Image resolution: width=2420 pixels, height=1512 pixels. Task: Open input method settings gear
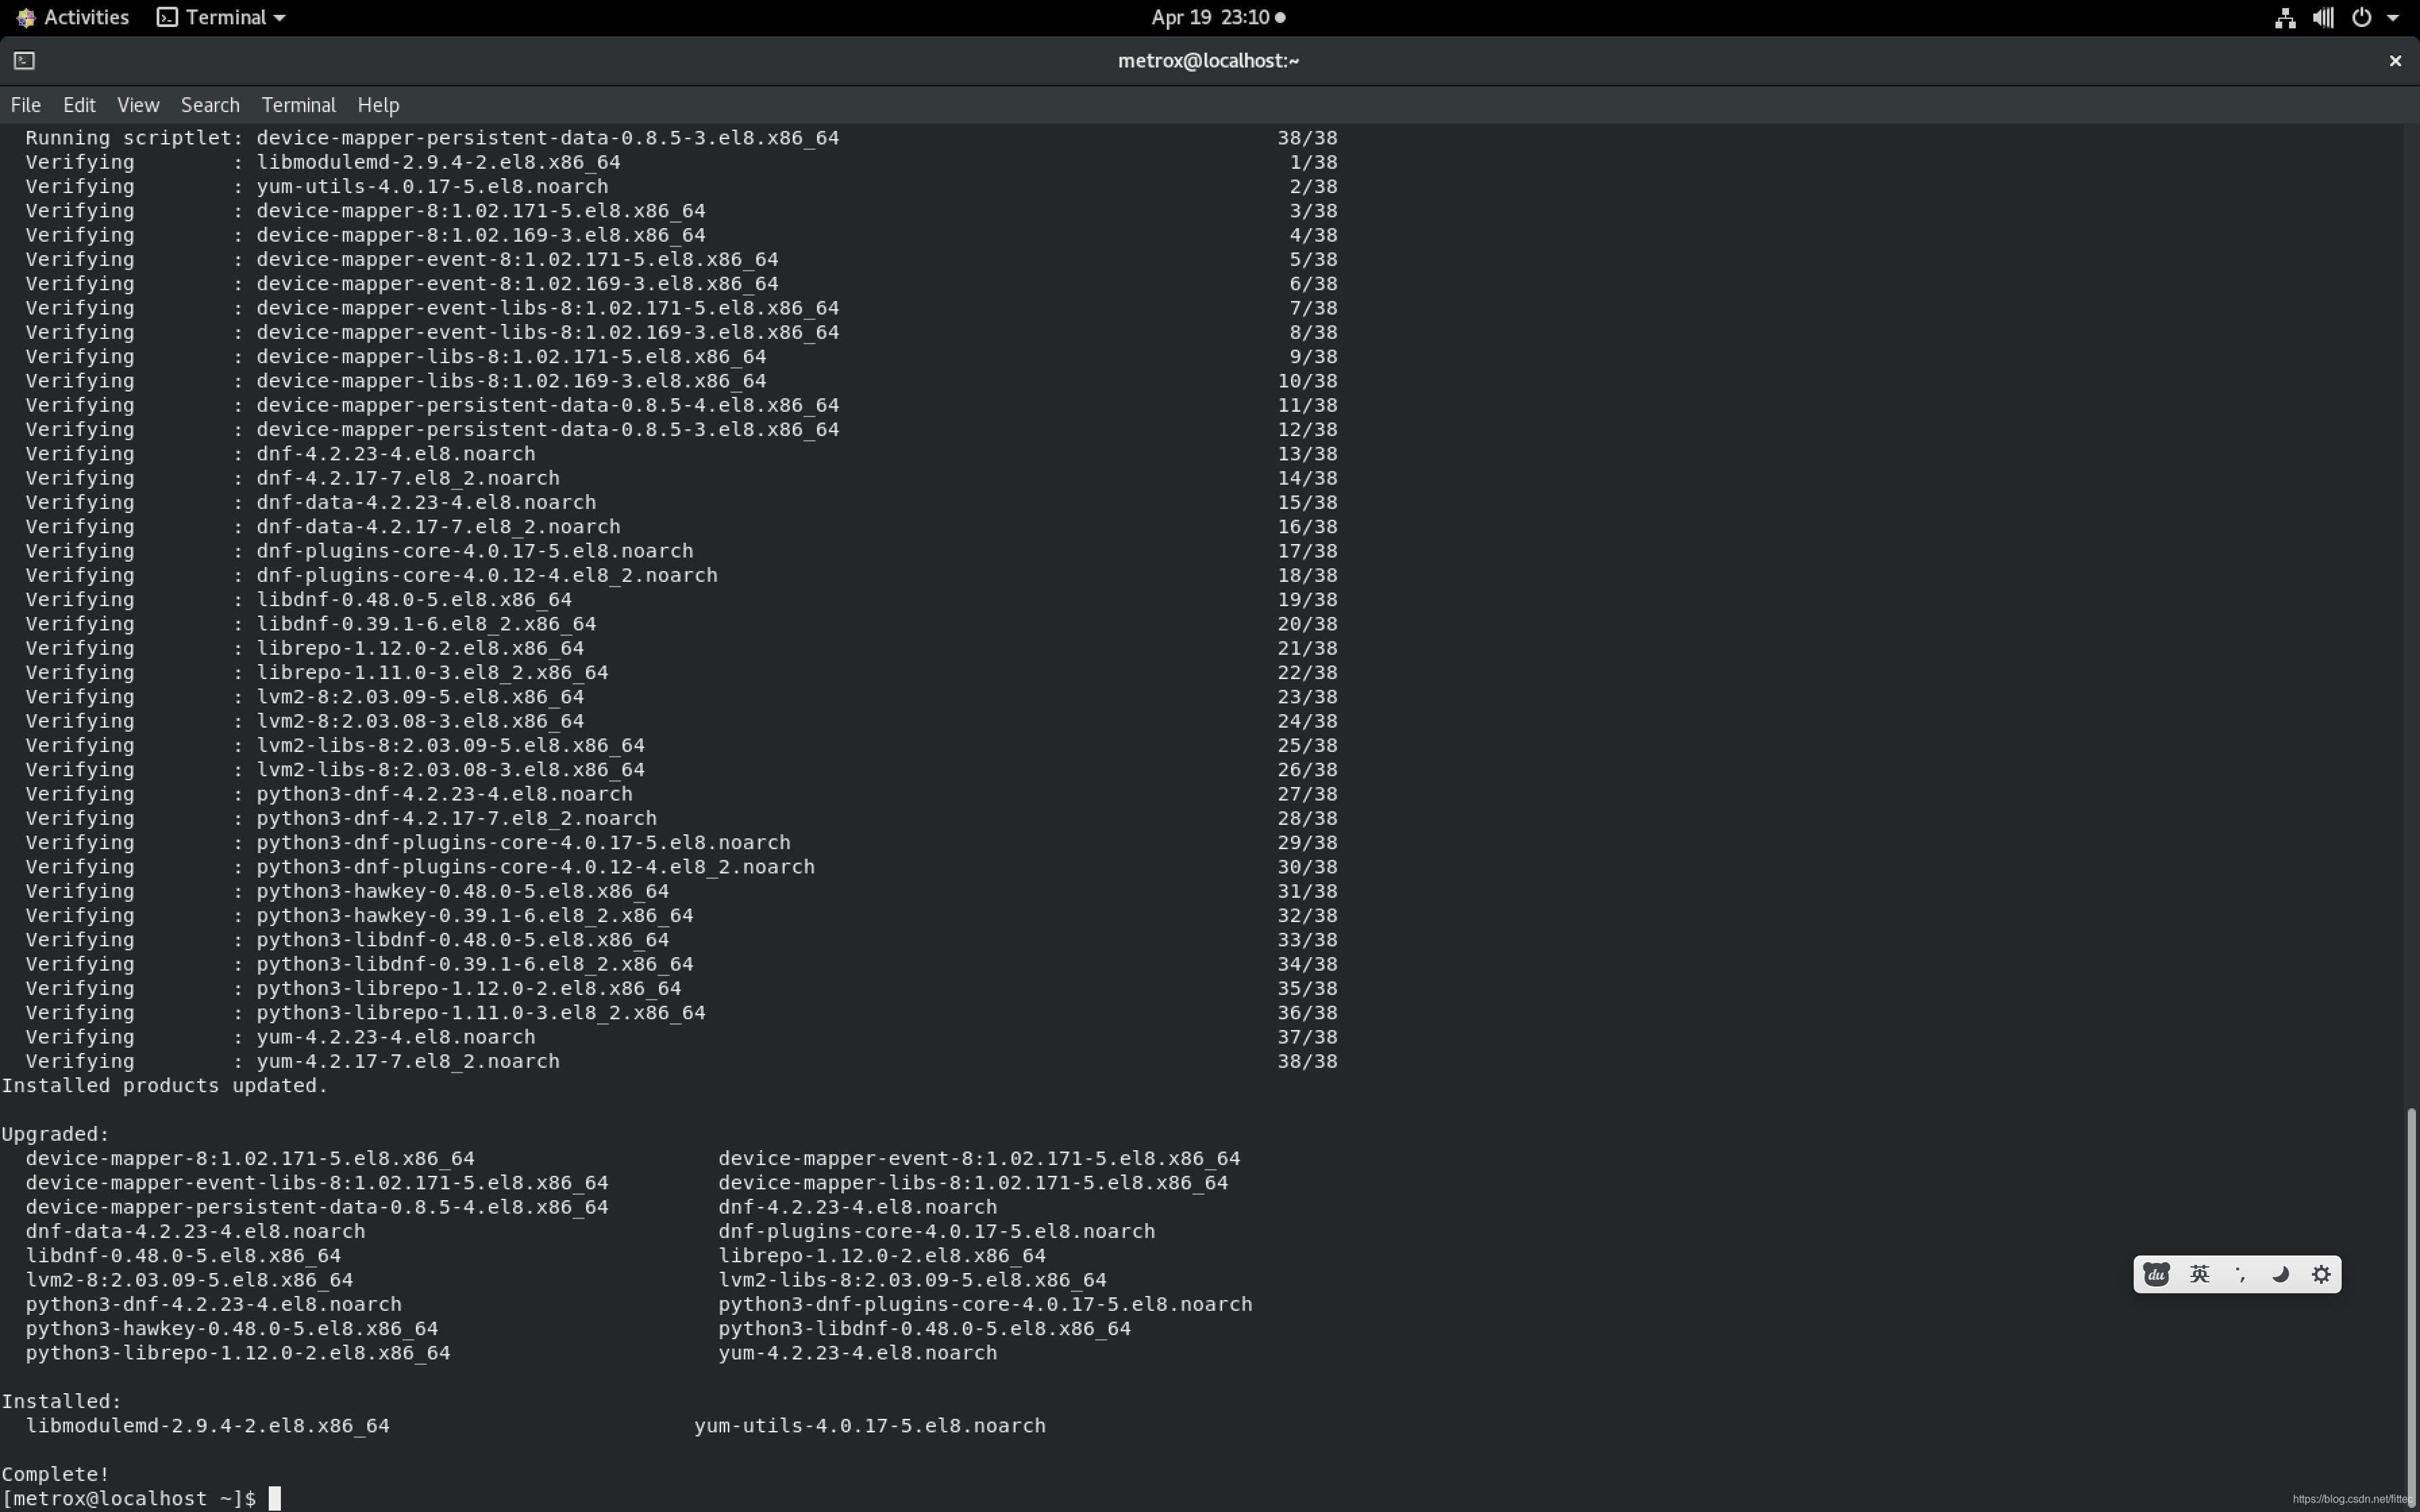click(2322, 1274)
